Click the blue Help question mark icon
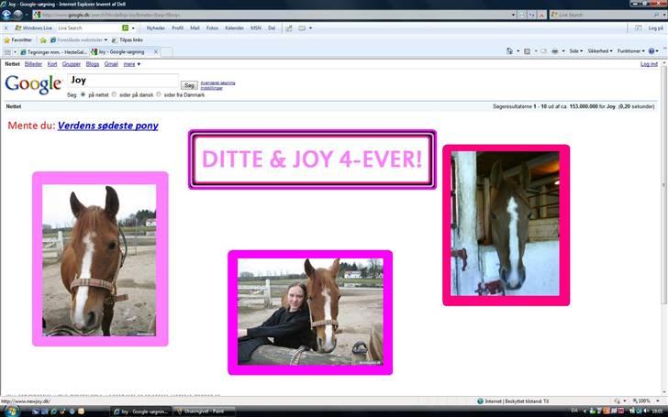This screenshot has height=417, width=668. (651, 51)
